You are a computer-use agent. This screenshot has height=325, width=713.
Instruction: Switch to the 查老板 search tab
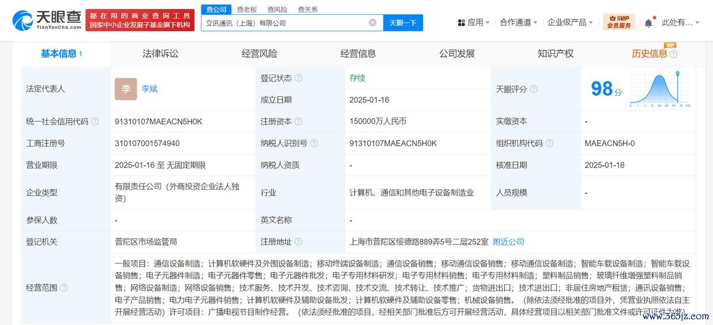(247, 9)
